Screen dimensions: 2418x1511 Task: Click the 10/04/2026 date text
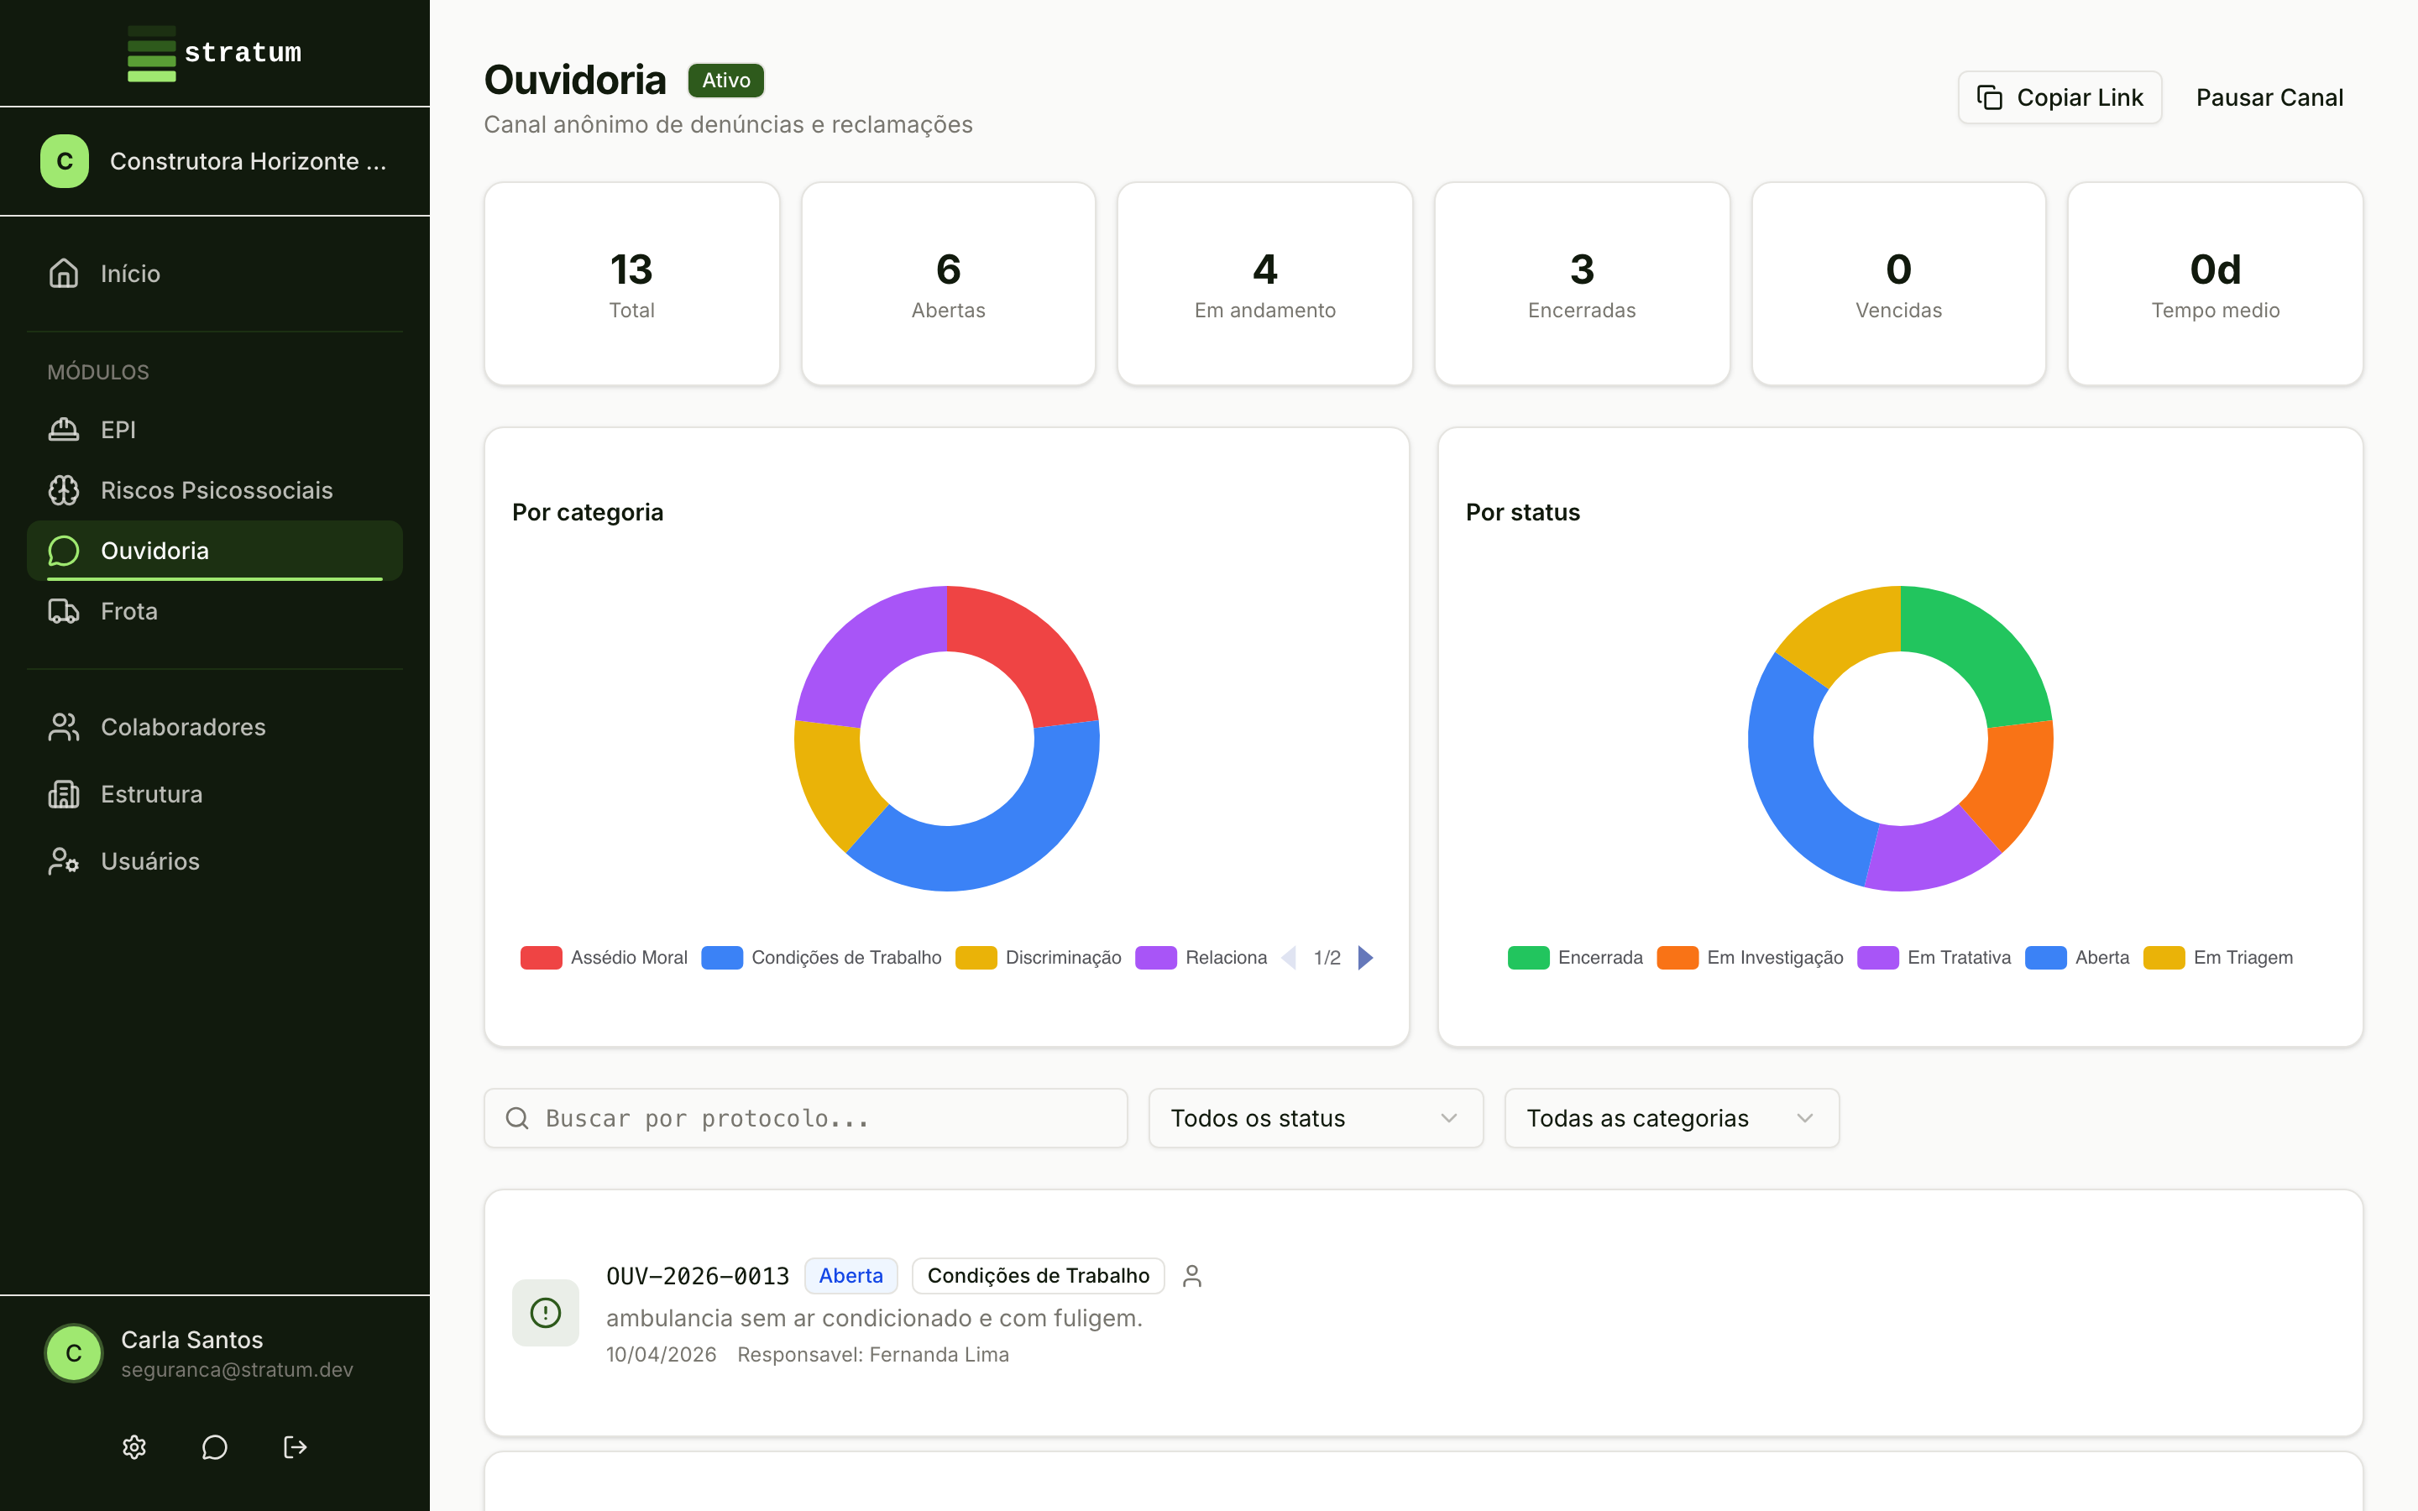click(662, 1354)
